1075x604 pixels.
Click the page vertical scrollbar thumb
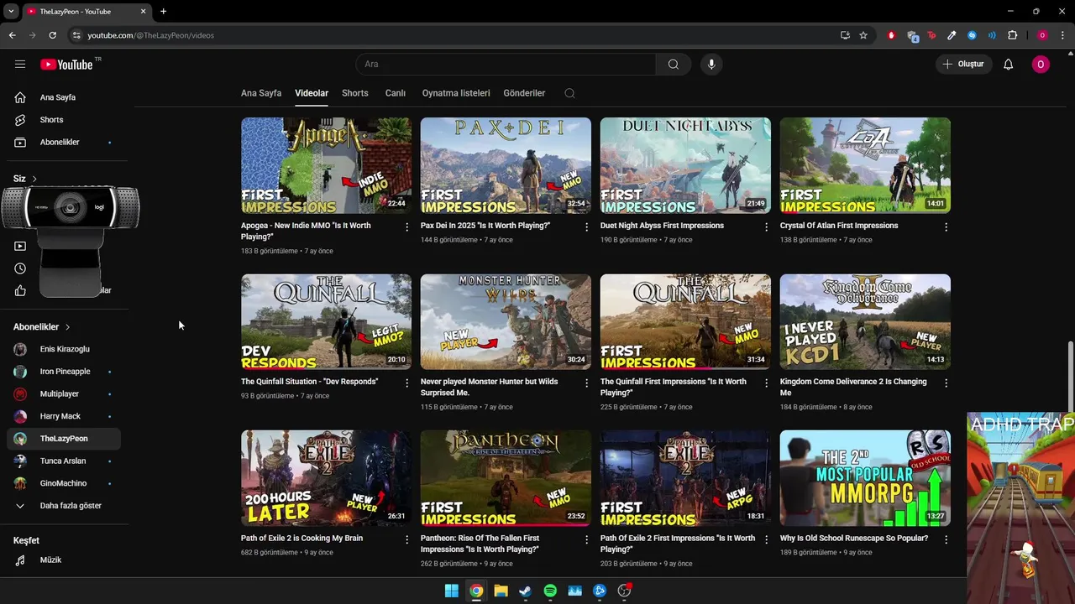[x=1070, y=376]
